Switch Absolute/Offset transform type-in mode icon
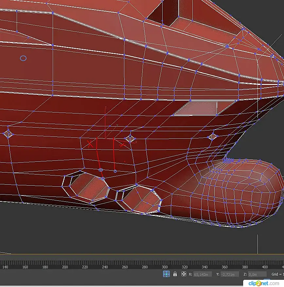This screenshot has height=287, width=284. click(184, 274)
